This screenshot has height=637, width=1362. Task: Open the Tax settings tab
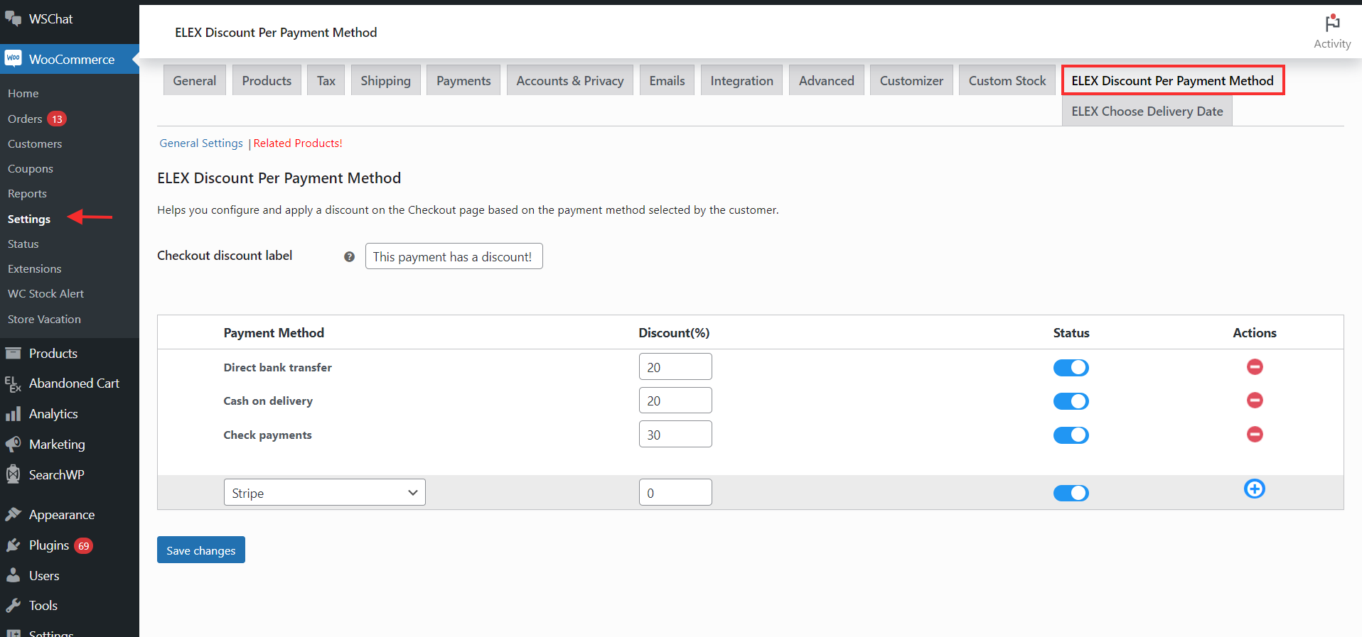coord(326,80)
